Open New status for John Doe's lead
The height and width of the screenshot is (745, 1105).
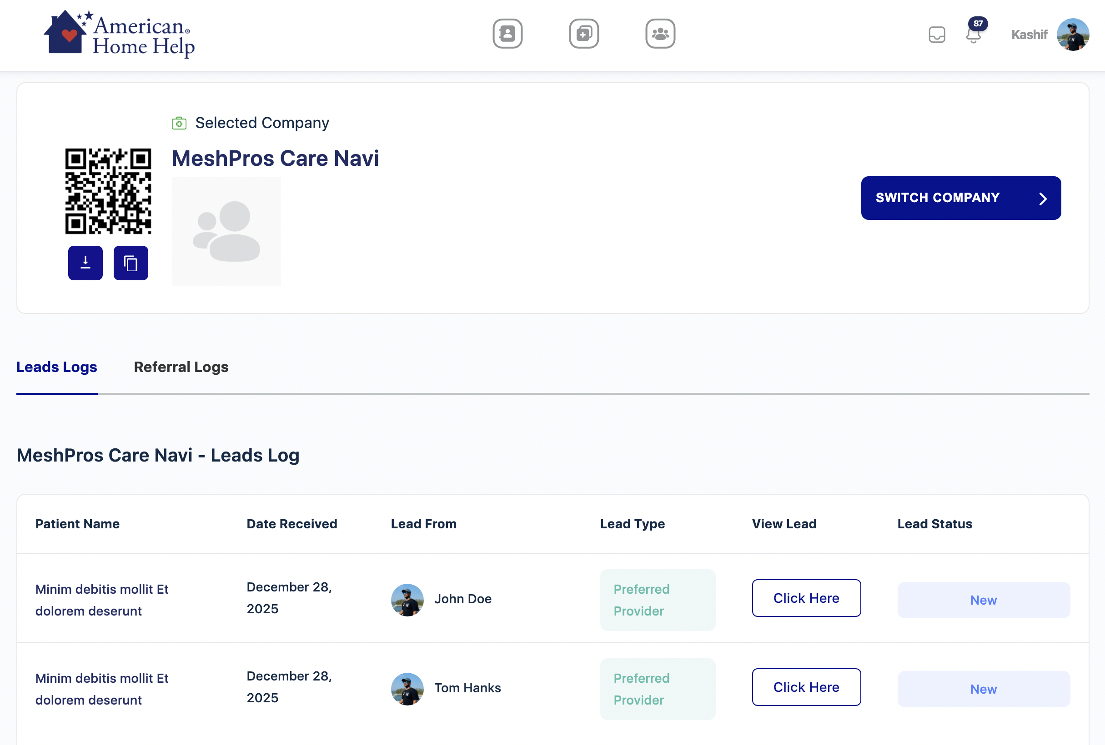click(x=983, y=600)
